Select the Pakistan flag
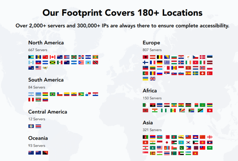Viewport: 238px width, 161px height. coord(181,148)
